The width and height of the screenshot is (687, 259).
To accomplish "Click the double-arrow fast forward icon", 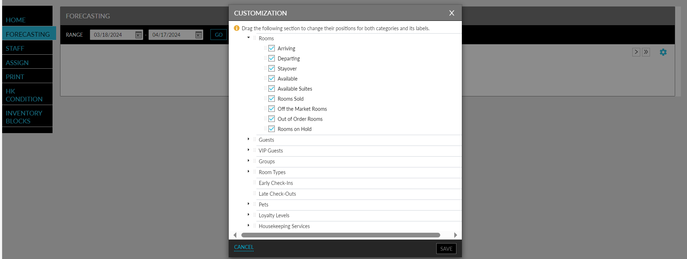I will (645, 52).
